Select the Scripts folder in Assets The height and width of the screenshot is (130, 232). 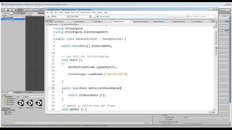click(x=8, y=114)
